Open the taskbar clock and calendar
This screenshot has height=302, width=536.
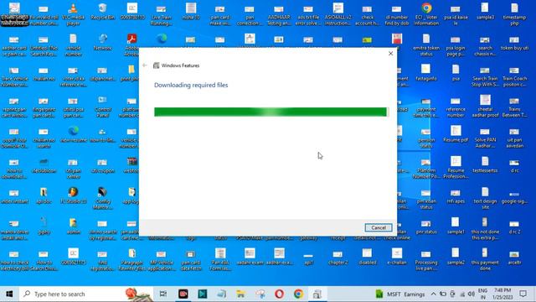502,294
